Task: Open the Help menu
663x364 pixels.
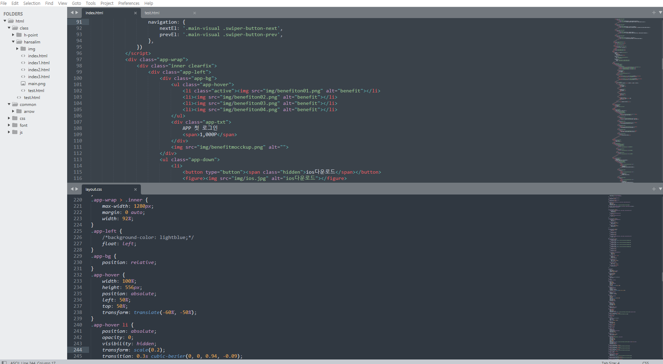Action: click(149, 3)
